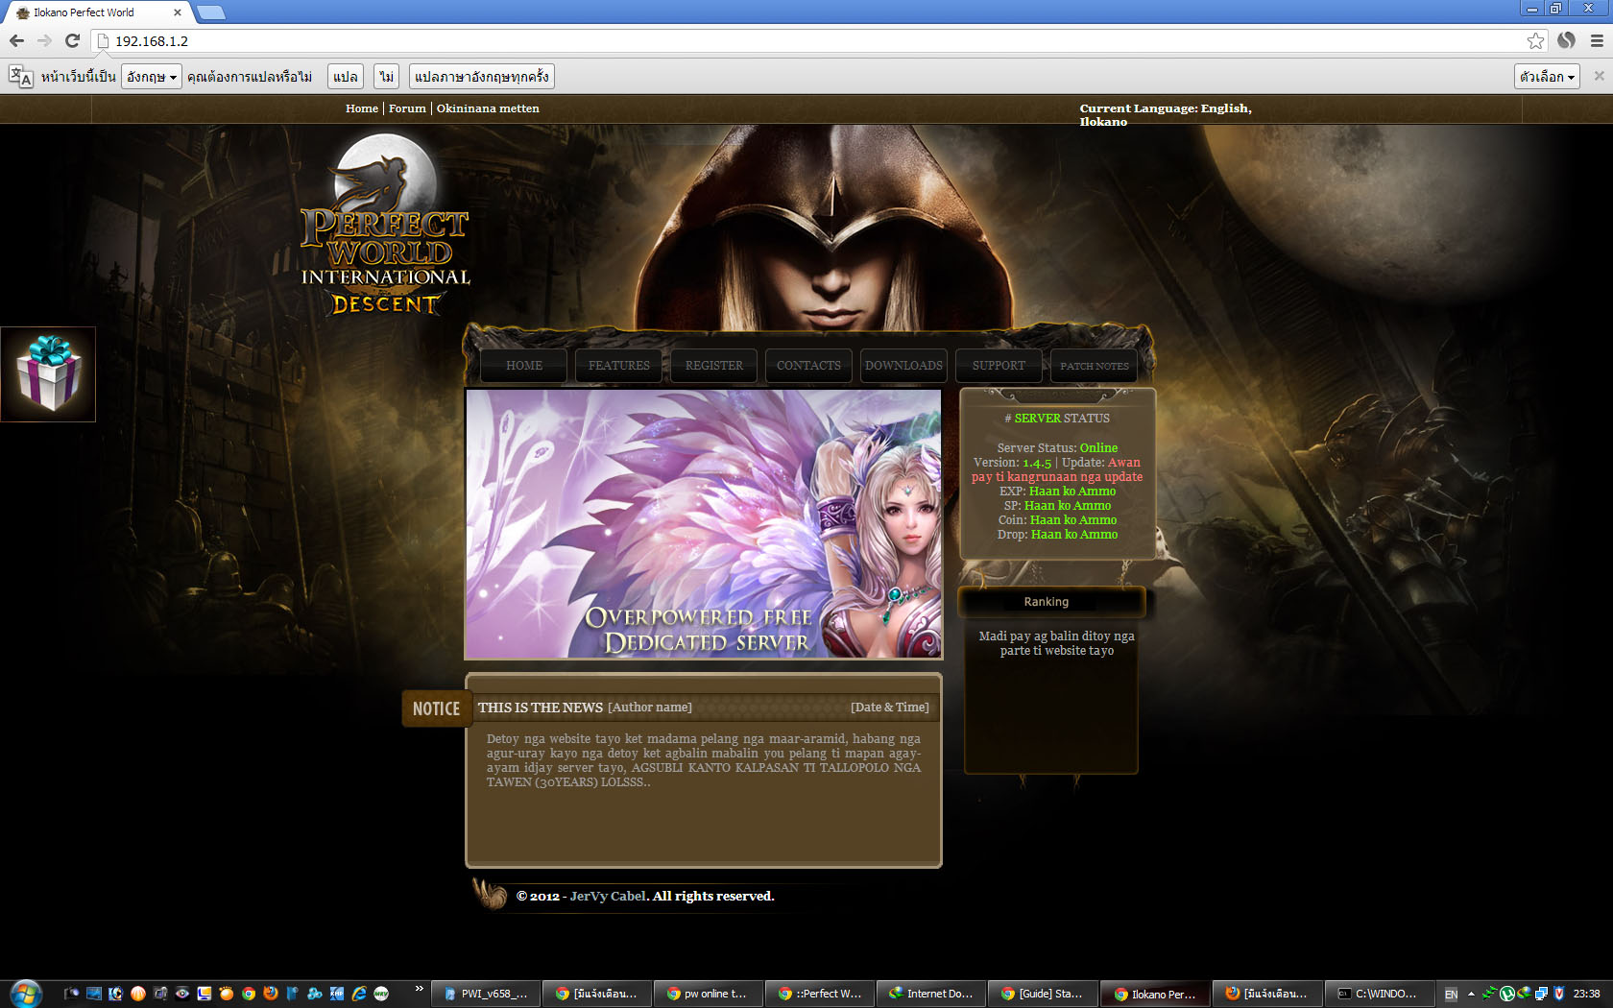Viewport: 1613px width, 1008px height.
Task: Click the gift box icon
Action: 48,374
